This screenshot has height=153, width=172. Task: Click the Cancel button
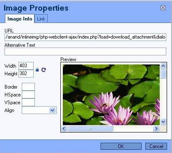click(156, 146)
